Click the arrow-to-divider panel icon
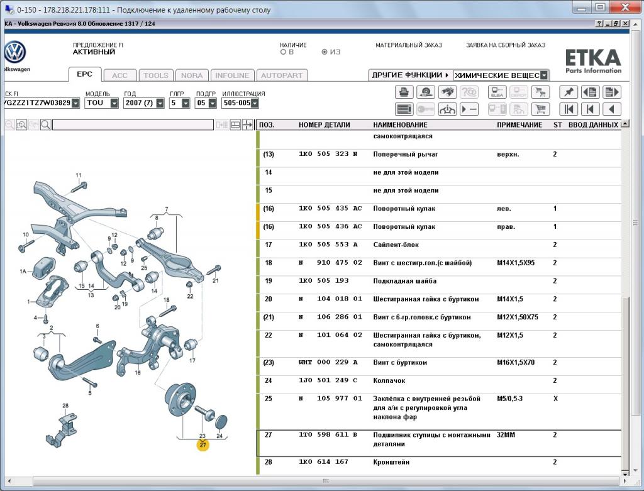 coord(247,125)
